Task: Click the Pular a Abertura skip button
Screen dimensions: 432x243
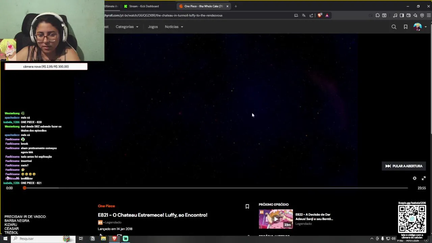Action: pyautogui.click(x=404, y=166)
